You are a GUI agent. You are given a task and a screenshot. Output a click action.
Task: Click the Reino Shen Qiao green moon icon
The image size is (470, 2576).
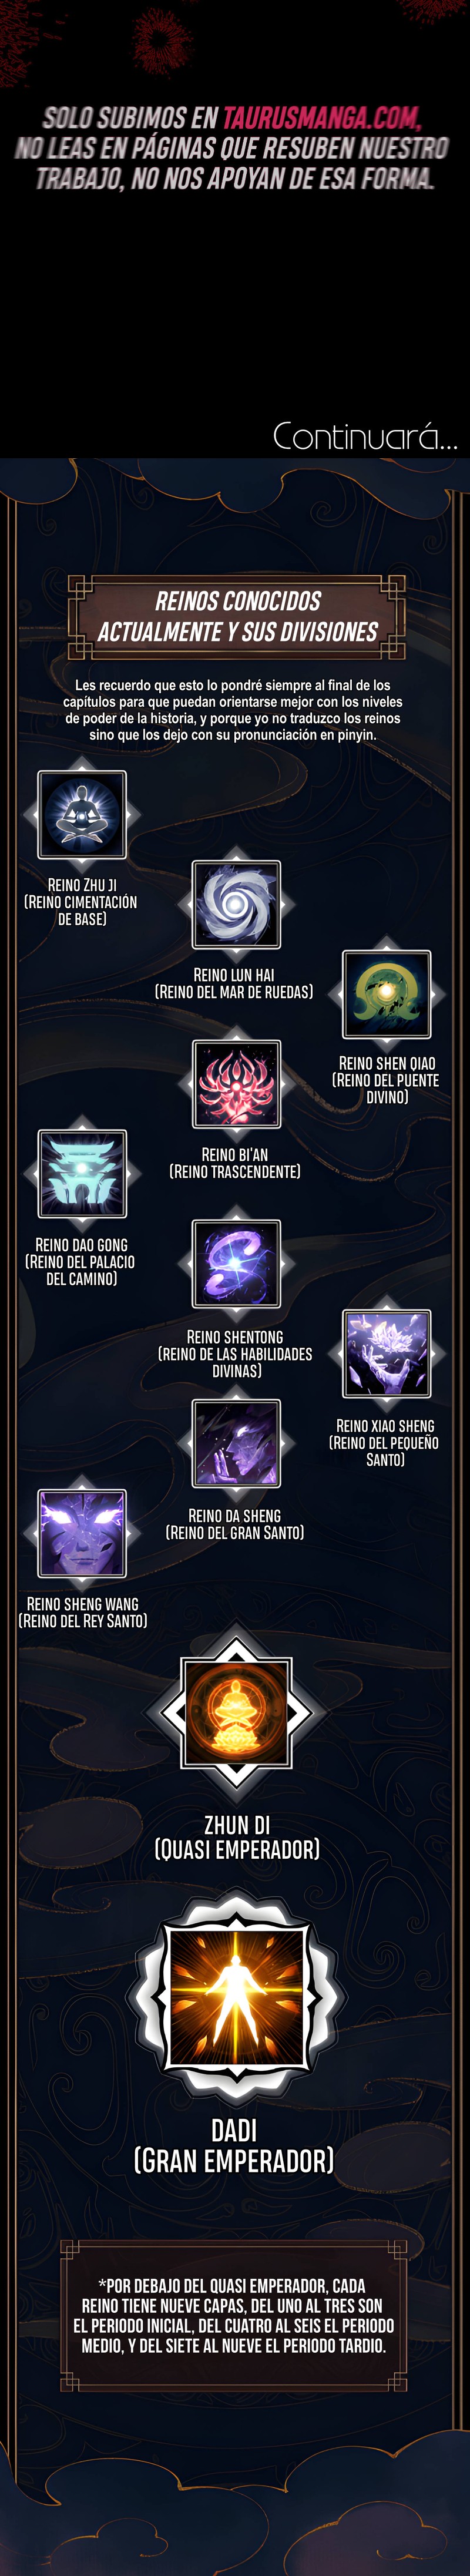387,994
